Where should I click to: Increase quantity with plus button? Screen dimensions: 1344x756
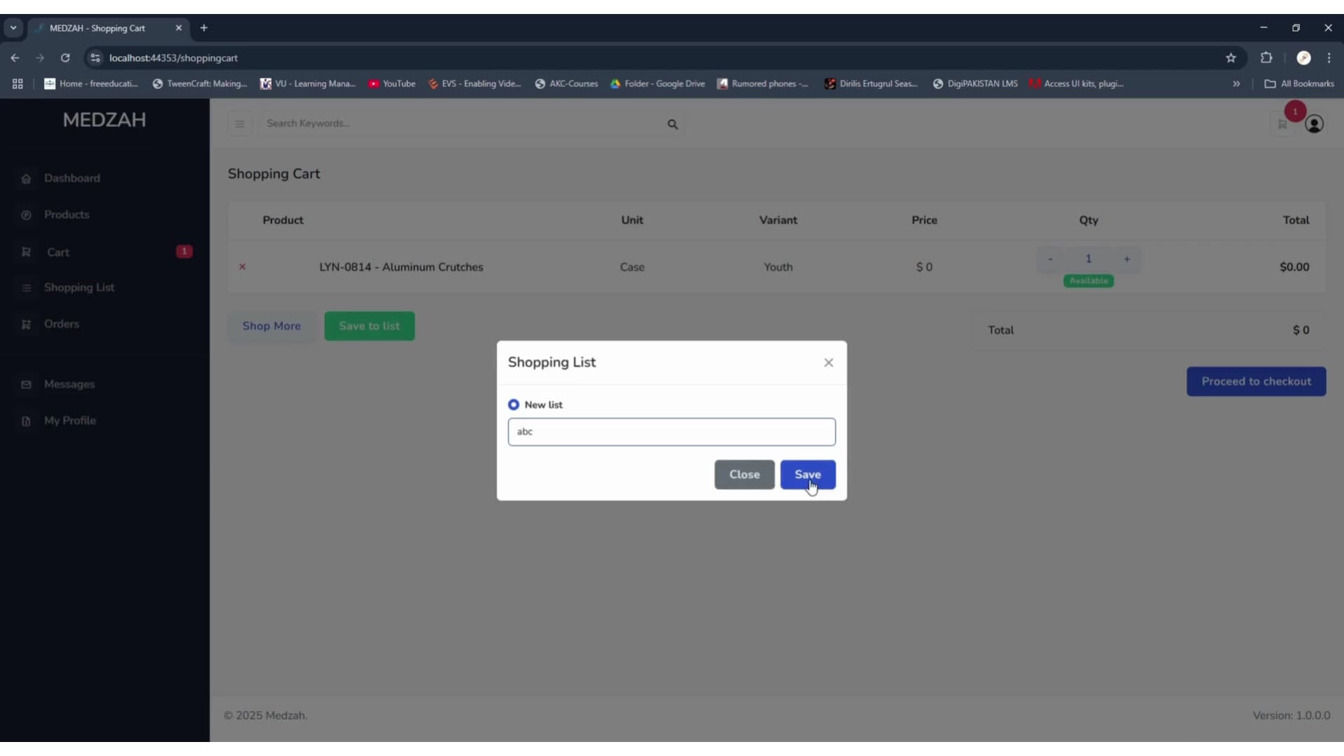pos(1127,259)
